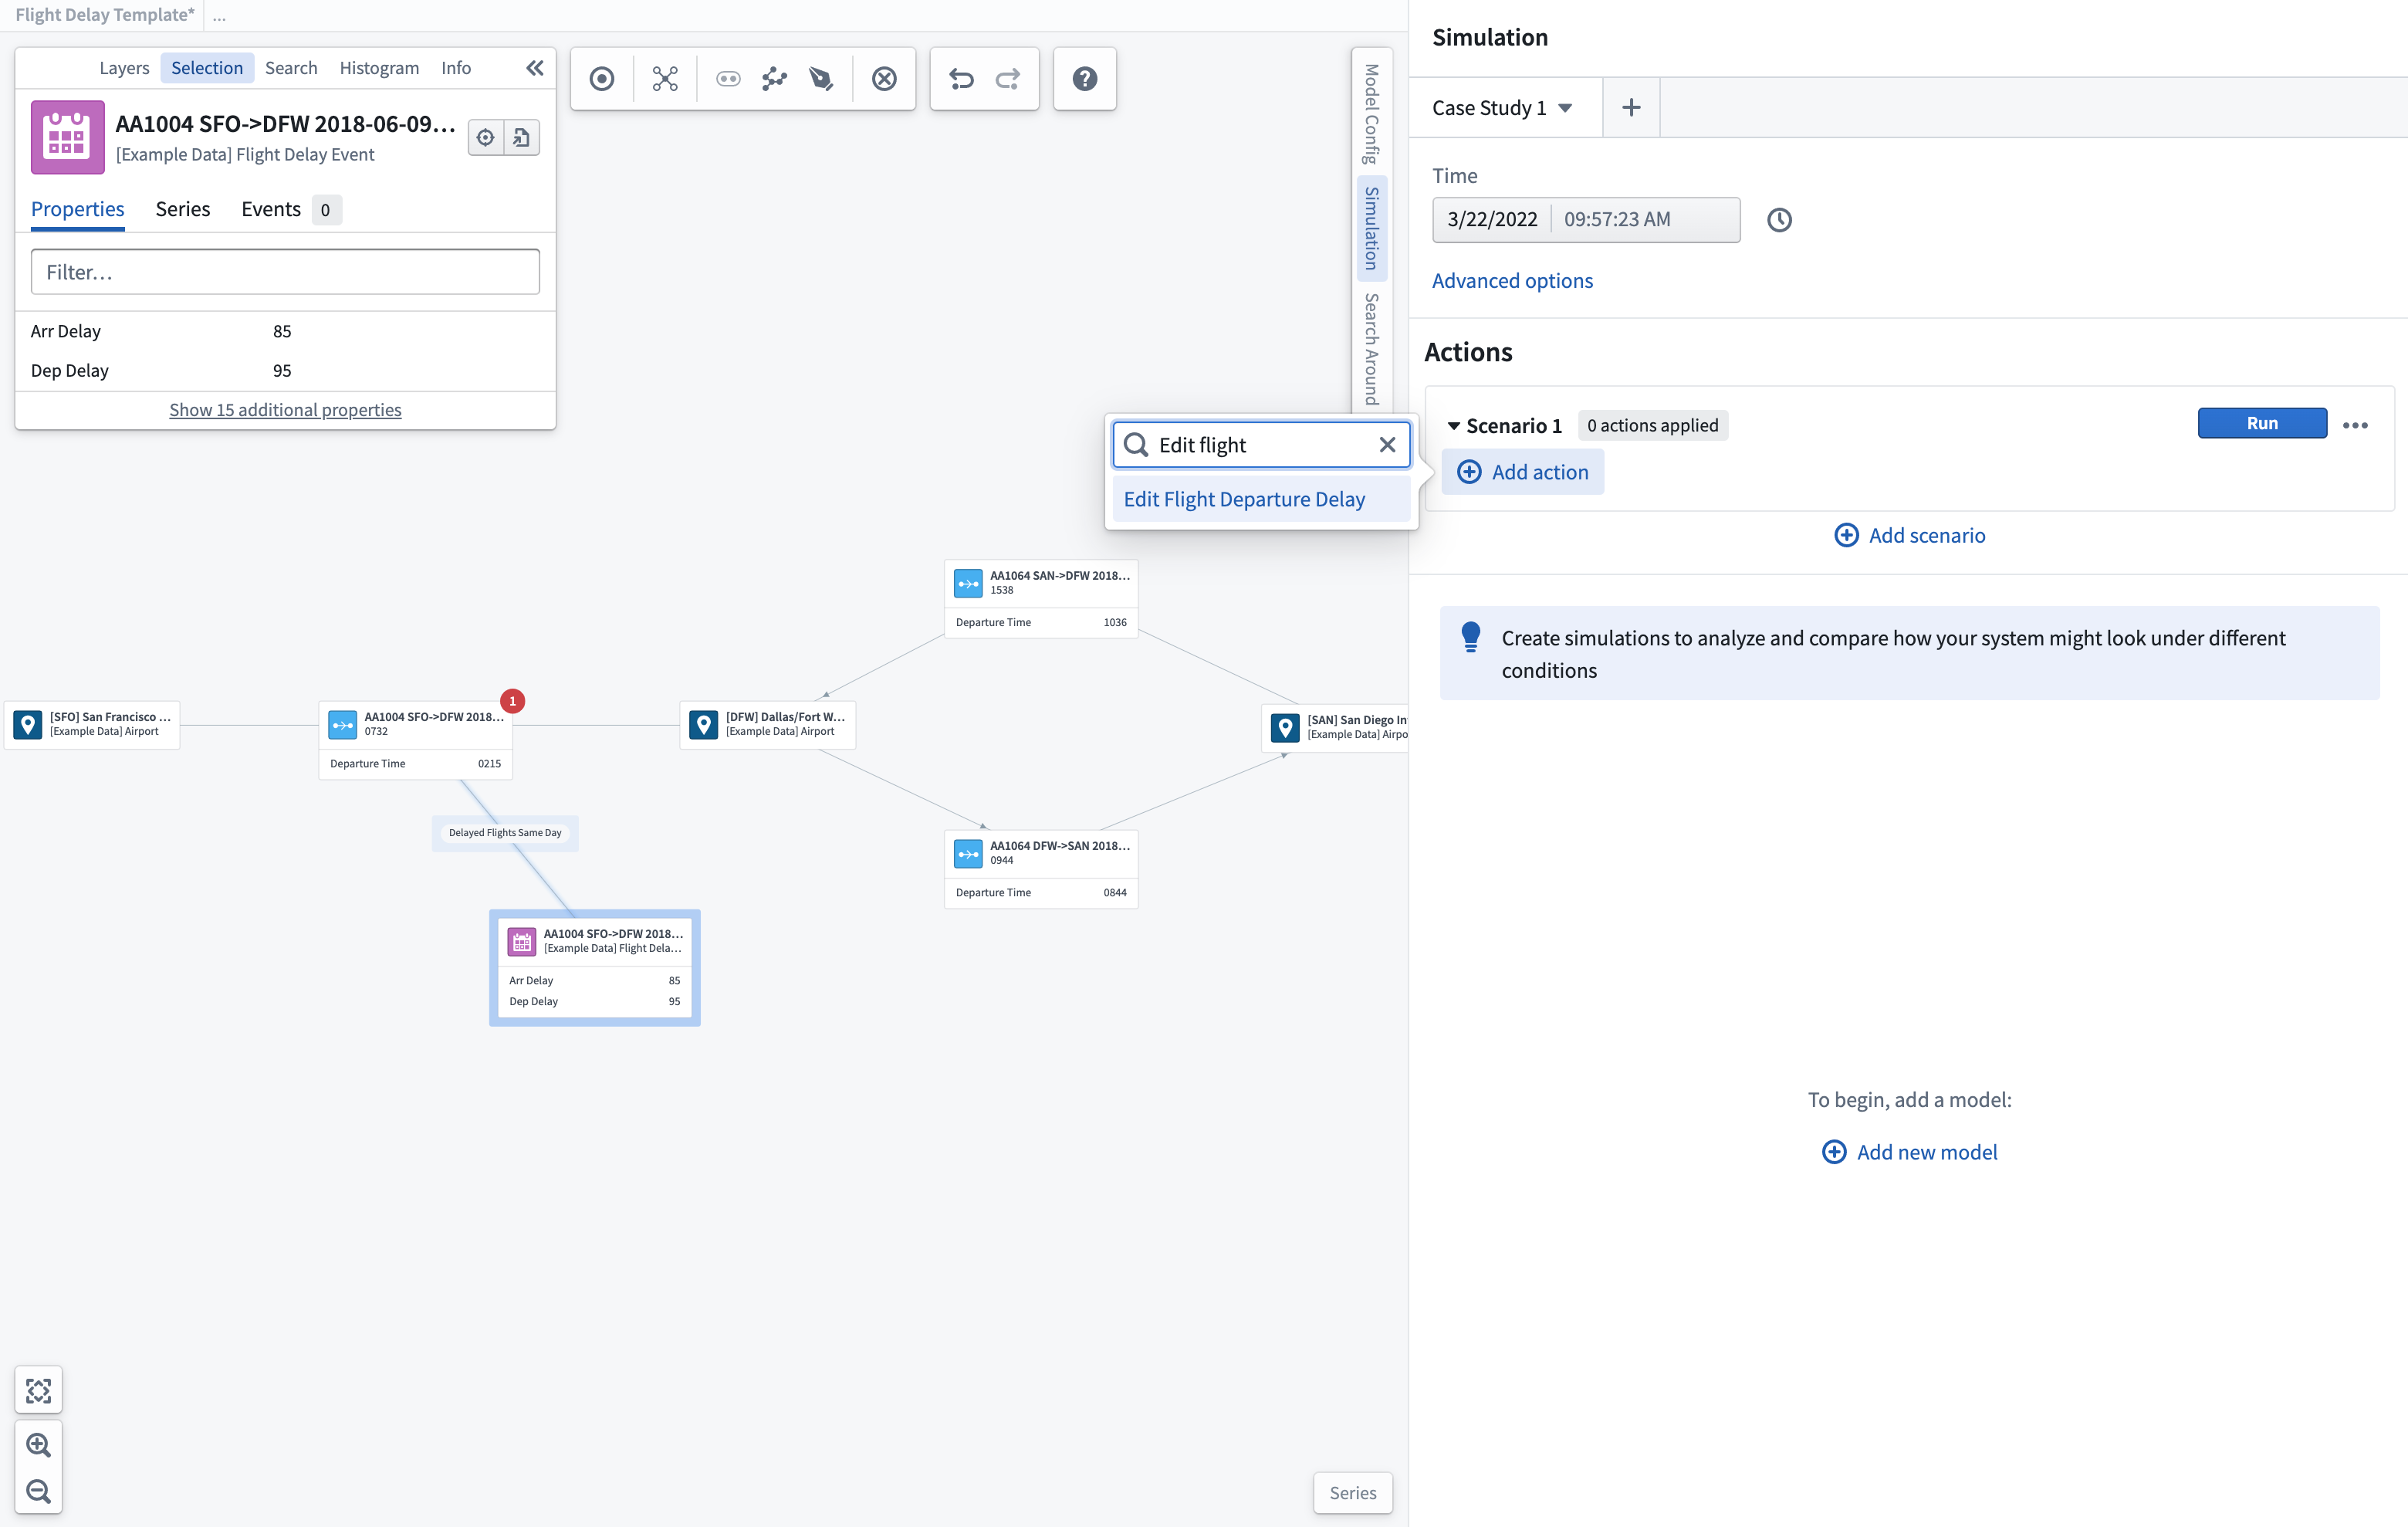Click the graph layout nodes icon
2408x1527 pixels.
[x=774, y=79]
